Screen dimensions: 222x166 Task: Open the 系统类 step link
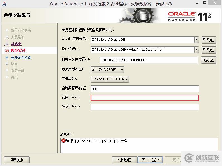click(x=16, y=44)
